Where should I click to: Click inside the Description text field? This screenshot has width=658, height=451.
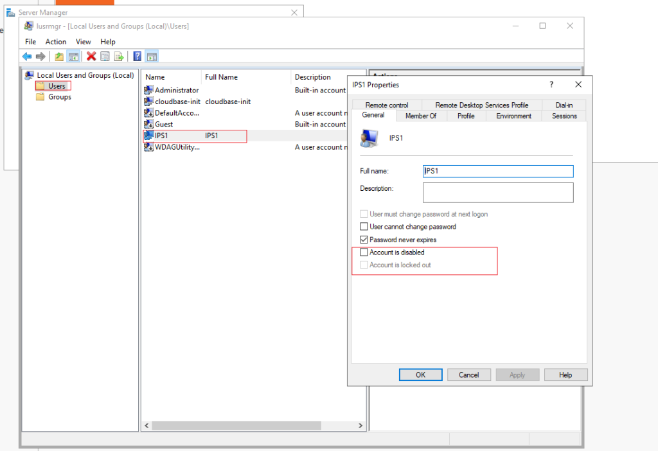point(498,192)
